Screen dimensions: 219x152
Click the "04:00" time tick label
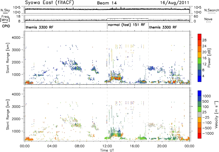(52, 146)
